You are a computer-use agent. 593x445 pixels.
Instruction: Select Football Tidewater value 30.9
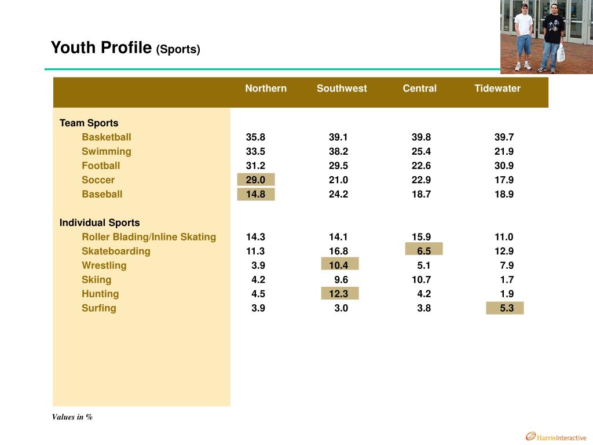coord(504,166)
